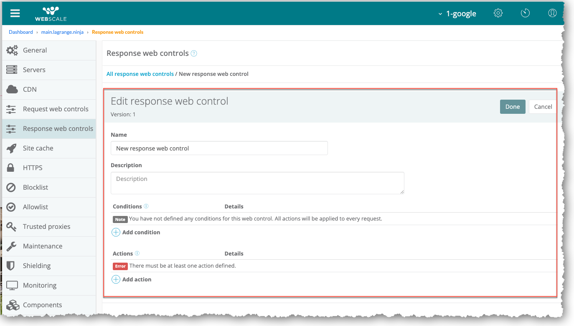Open the settings gear icon
Viewport: 574px width, 326px height.
pyautogui.click(x=498, y=13)
